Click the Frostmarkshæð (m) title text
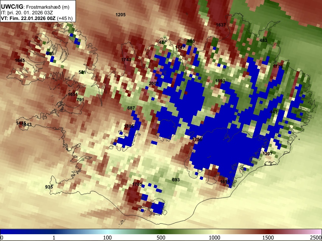Viewport: 322px width, 241px height. (48, 7)
